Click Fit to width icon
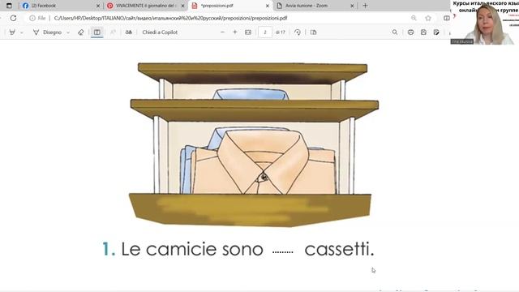This screenshot has height=292, width=519. point(248,32)
